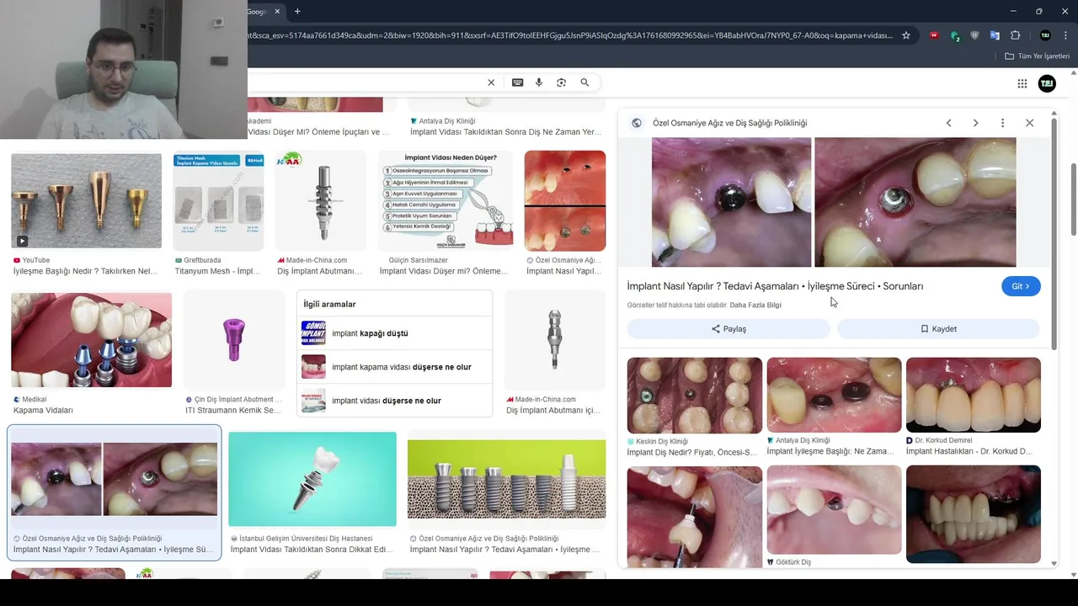Open large implant preview image
The width and height of the screenshot is (1078, 606).
(x=834, y=202)
